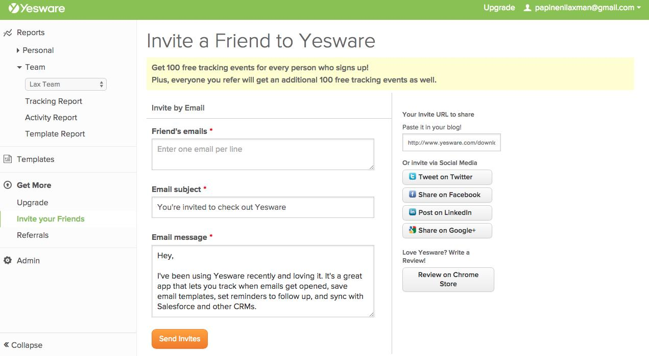The width and height of the screenshot is (649, 356).
Task: Click the Admin gear icon
Action: [x=8, y=261]
